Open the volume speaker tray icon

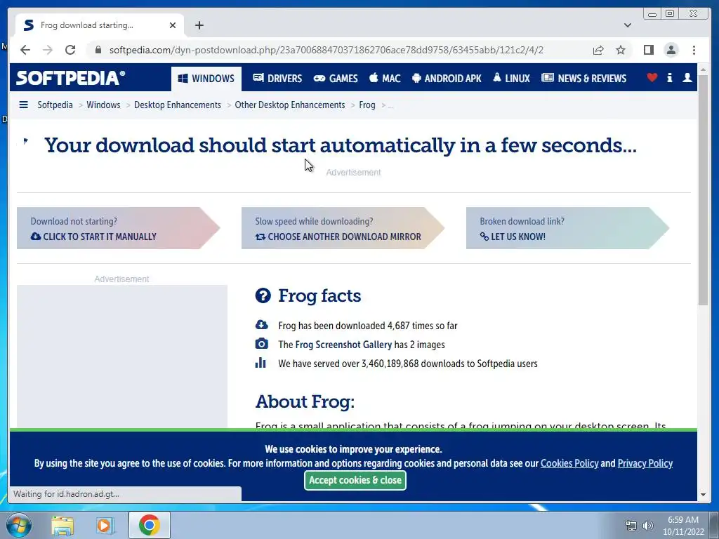coord(647,526)
